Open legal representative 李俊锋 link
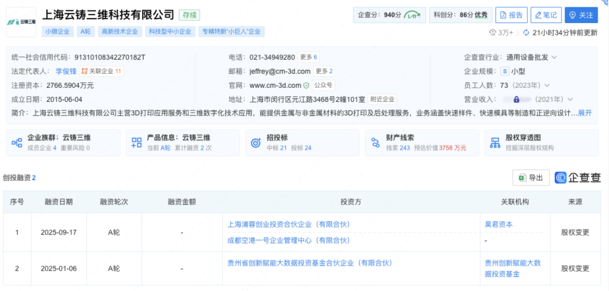The image size is (609, 291). [66, 71]
